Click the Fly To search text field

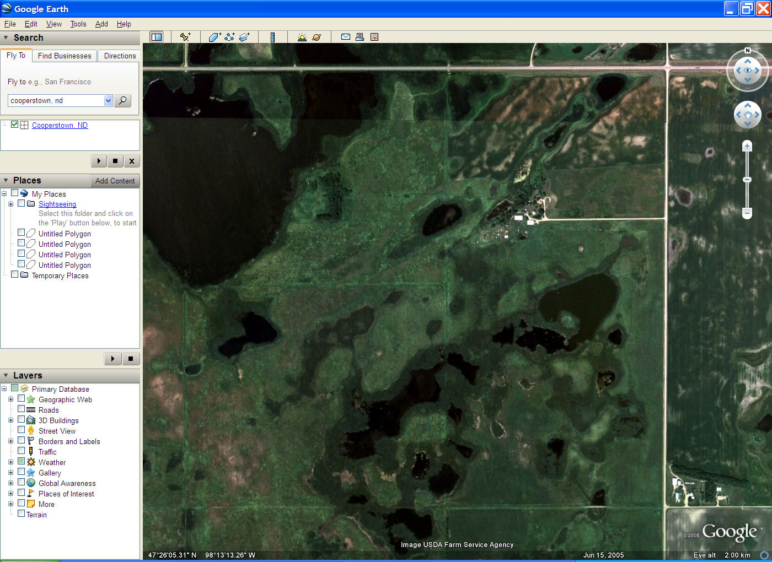pyautogui.click(x=56, y=100)
